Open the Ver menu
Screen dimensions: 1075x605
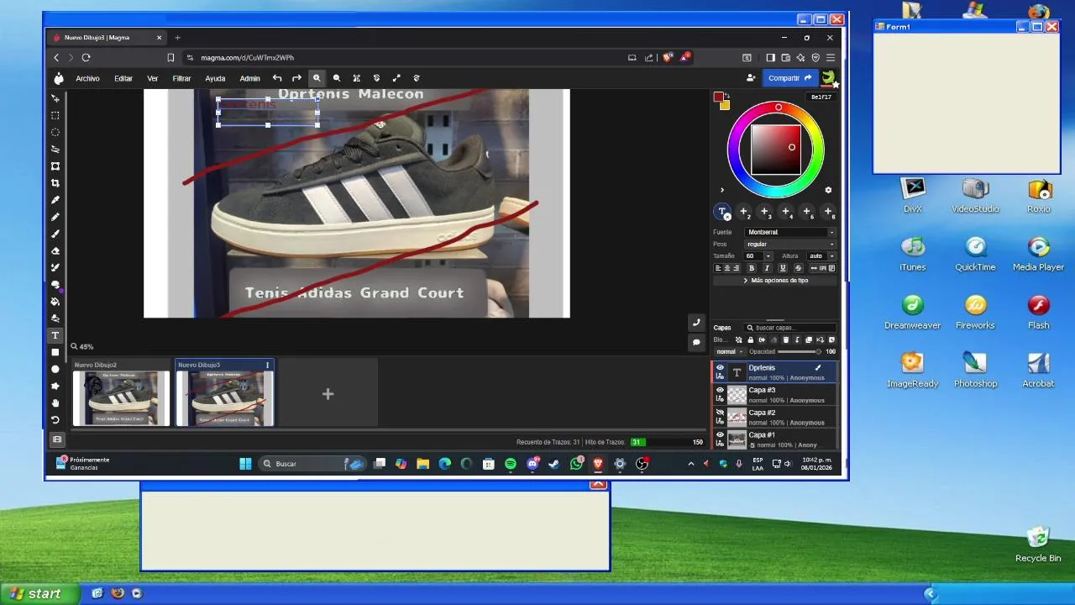[152, 78]
